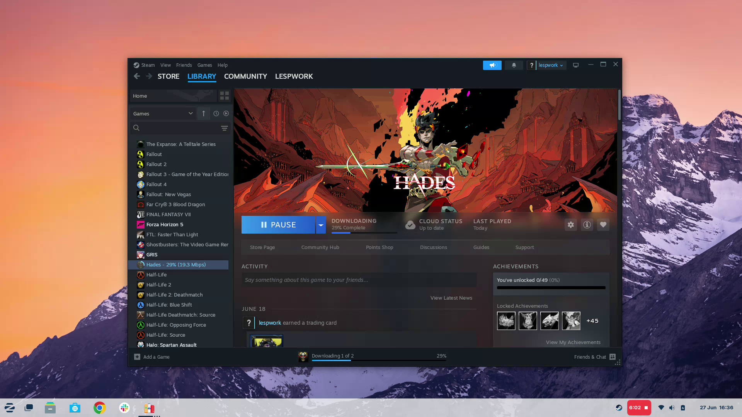
Task: Select the LIBRARY tab
Action: [x=202, y=76]
